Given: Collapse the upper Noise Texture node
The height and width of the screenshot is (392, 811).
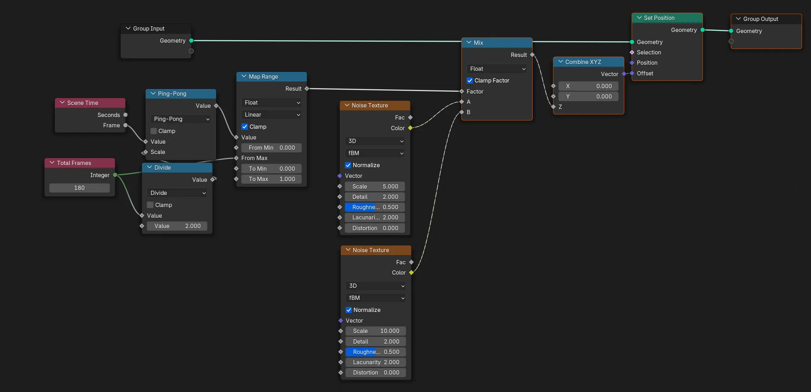Looking at the screenshot, I should coord(347,105).
